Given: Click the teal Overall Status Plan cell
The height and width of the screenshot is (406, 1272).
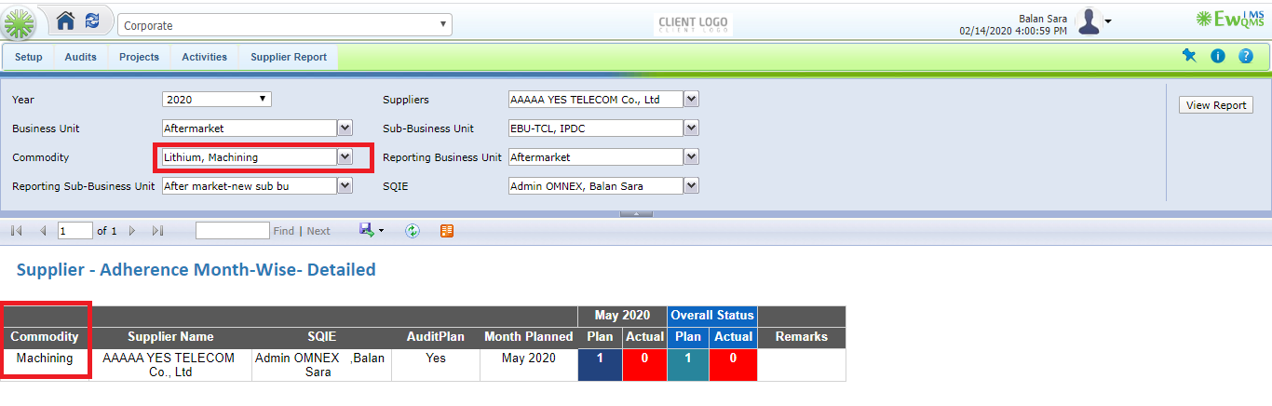Looking at the screenshot, I should [688, 365].
